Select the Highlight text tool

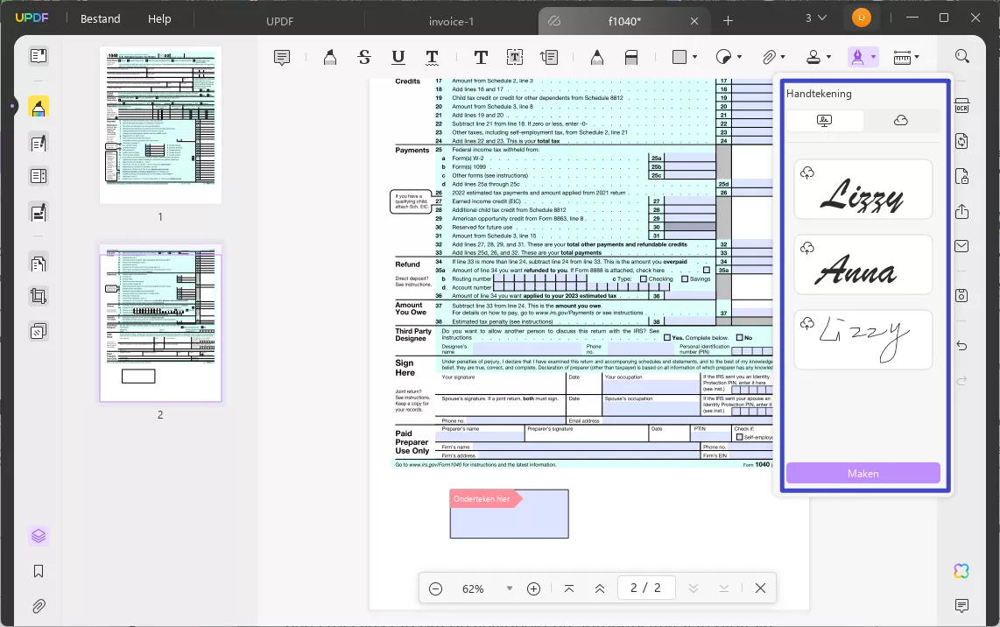[330, 58]
